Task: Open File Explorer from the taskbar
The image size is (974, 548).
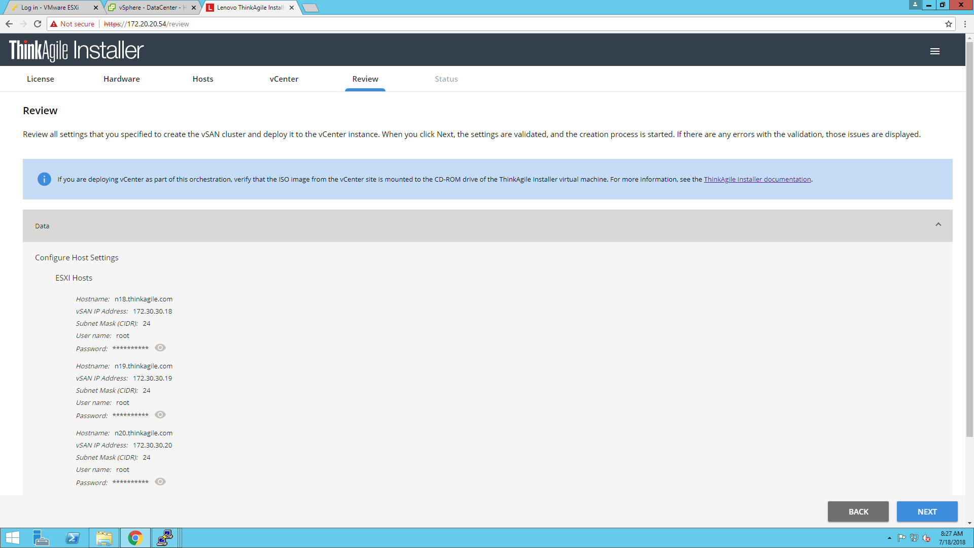Action: tap(104, 538)
